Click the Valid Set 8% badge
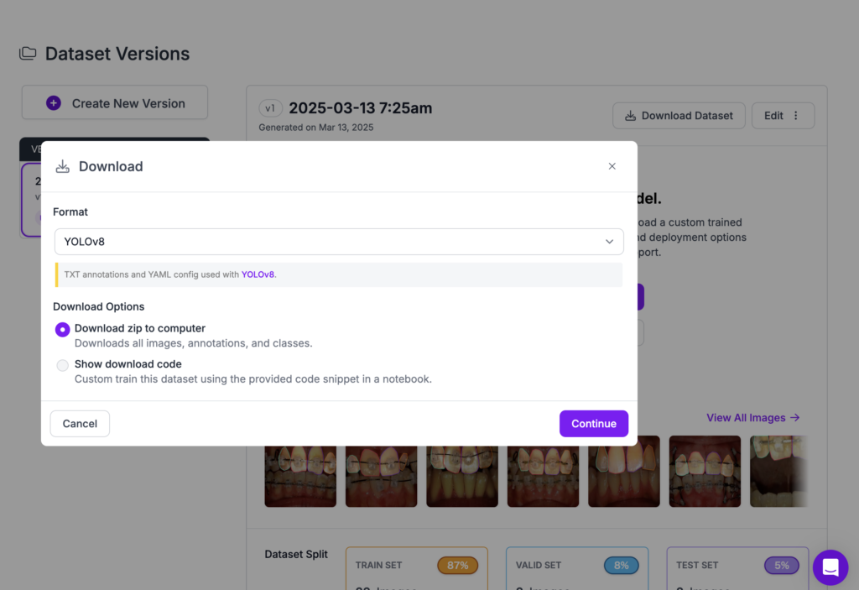Viewport: 859px width, 590px height. [x=621, y=566]
